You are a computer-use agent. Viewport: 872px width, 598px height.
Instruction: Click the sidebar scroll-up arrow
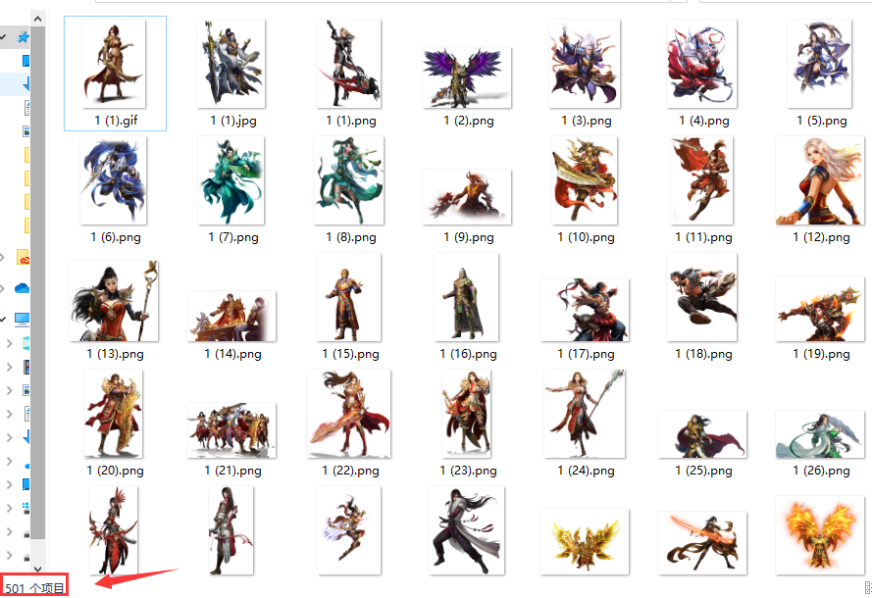(37, 19)
